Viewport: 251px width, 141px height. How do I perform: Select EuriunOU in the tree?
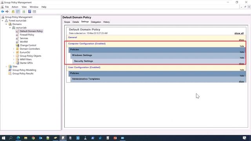tap(25, 52)
